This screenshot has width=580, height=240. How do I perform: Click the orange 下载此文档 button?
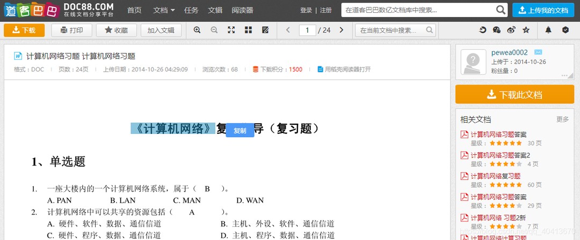pos(514,94)
